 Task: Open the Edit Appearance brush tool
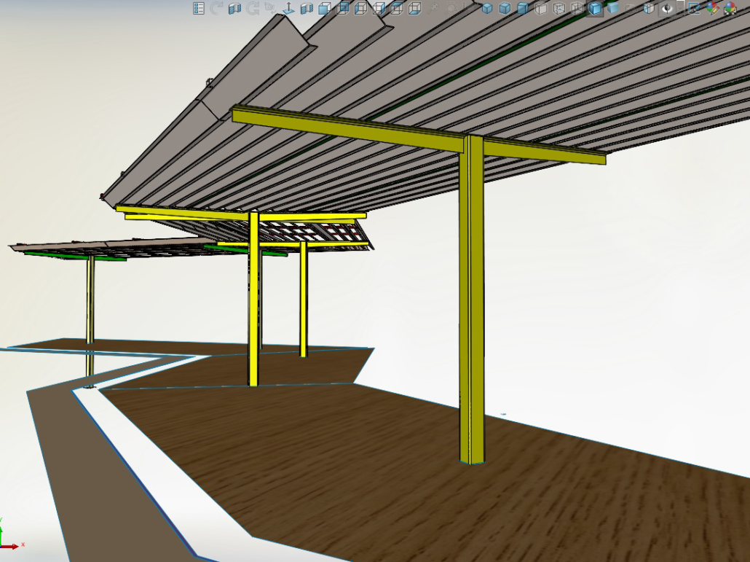pyautogui.click(x=694, y=8)
